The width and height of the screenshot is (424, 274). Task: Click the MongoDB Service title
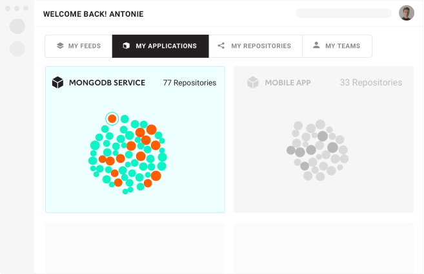tap(106, 83)
